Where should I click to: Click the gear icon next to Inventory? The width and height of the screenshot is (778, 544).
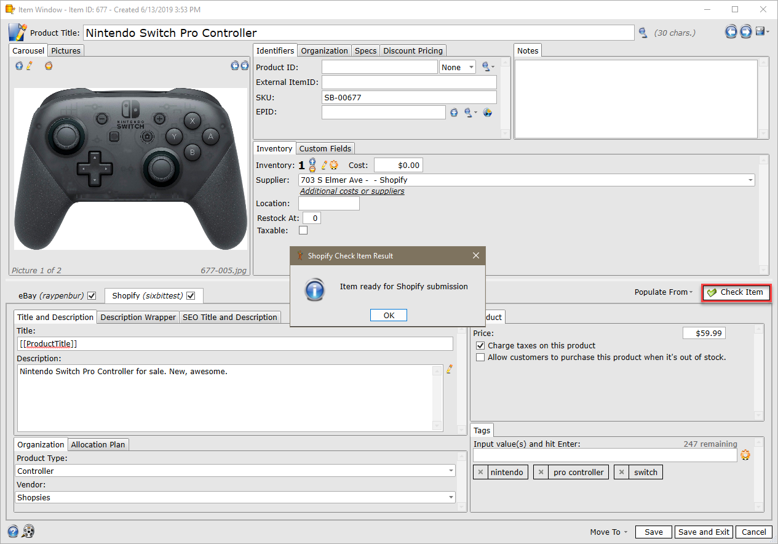[333, 165]
